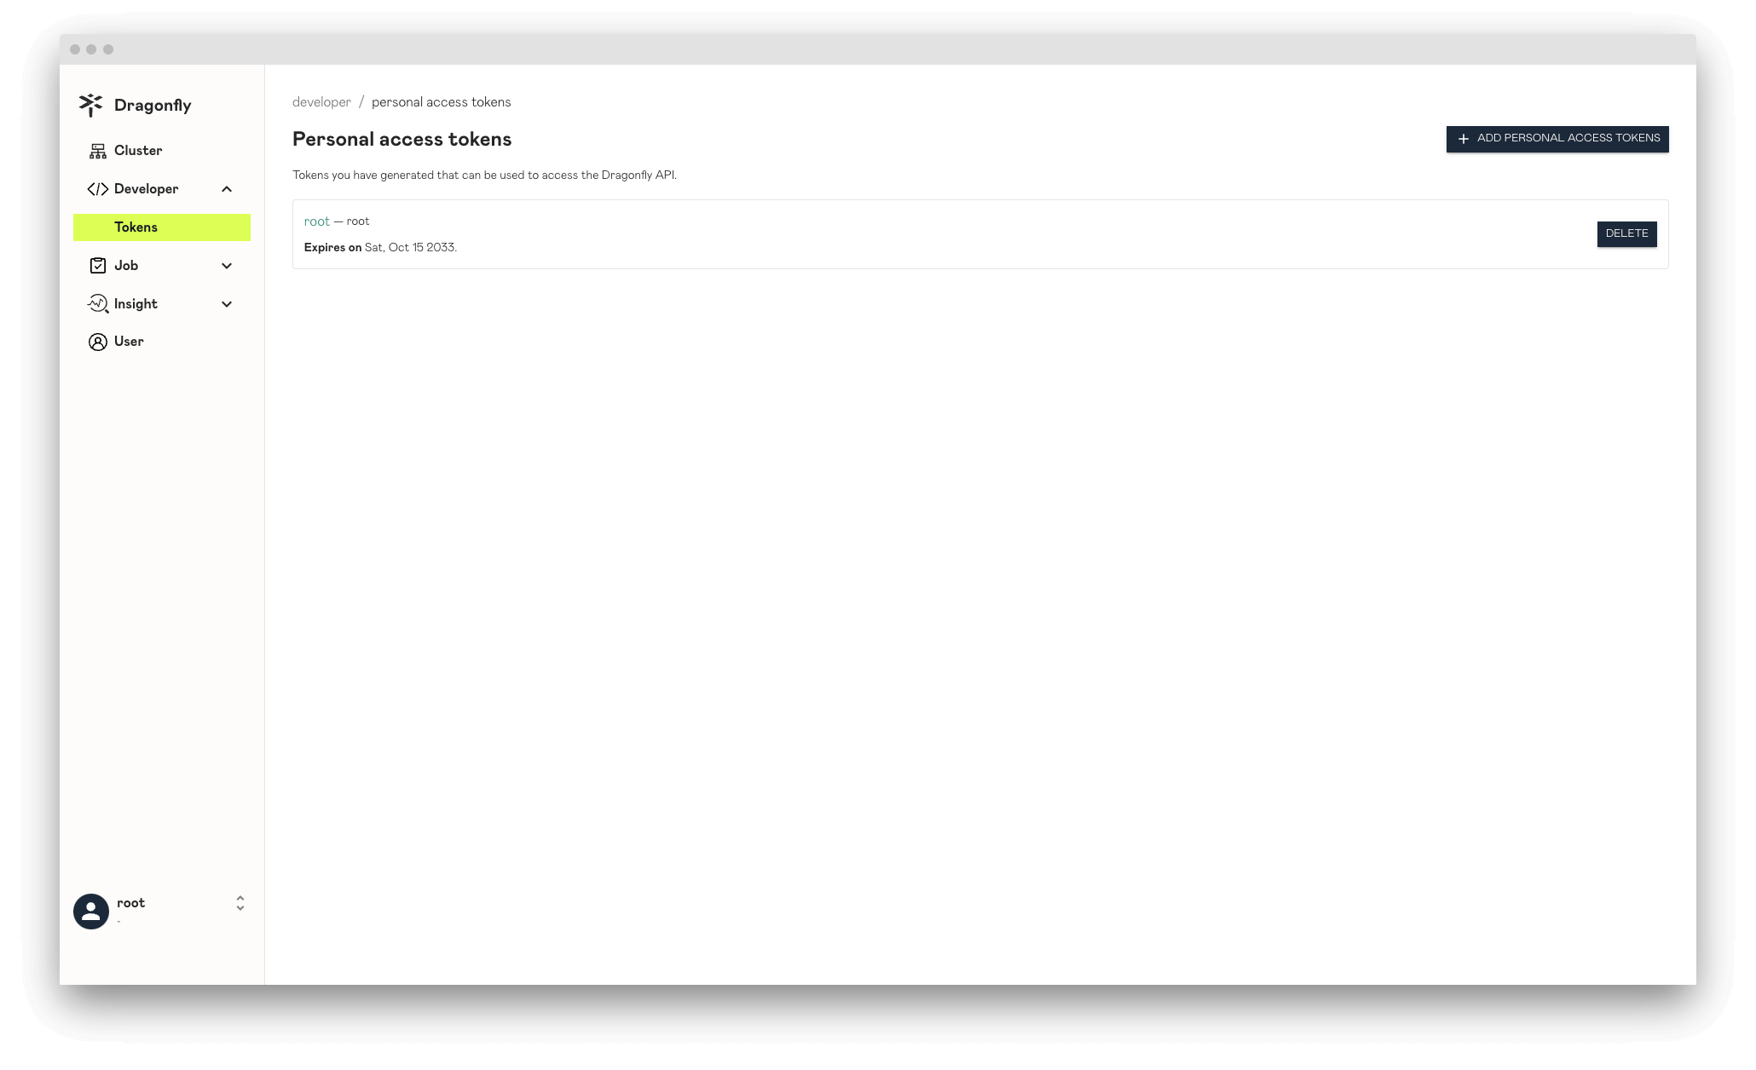This screenshot has width=1756, height=1070.
Task: Click the personal access tokens breadcrumb
Action: pyautogui.click(x=440, y=101)
